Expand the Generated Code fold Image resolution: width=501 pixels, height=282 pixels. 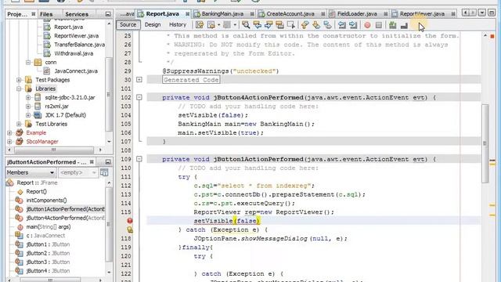[139, 80]
